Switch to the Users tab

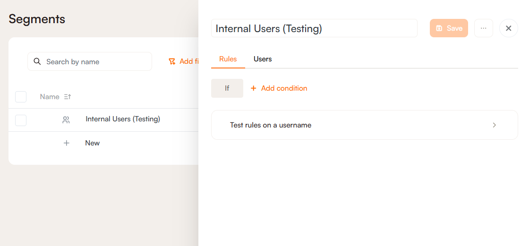point(263,59)
